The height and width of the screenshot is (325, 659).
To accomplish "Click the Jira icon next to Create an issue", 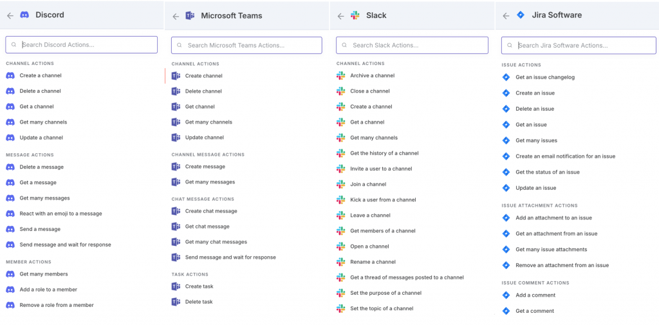I will [506, 93].
